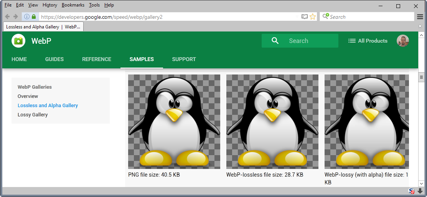Toggle Reader View book icon in address bar

click(305, 17)
